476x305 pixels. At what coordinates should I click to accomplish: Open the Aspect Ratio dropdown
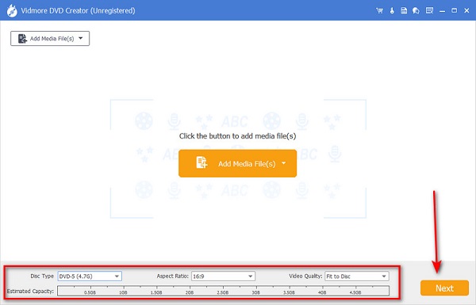(223, 276)
